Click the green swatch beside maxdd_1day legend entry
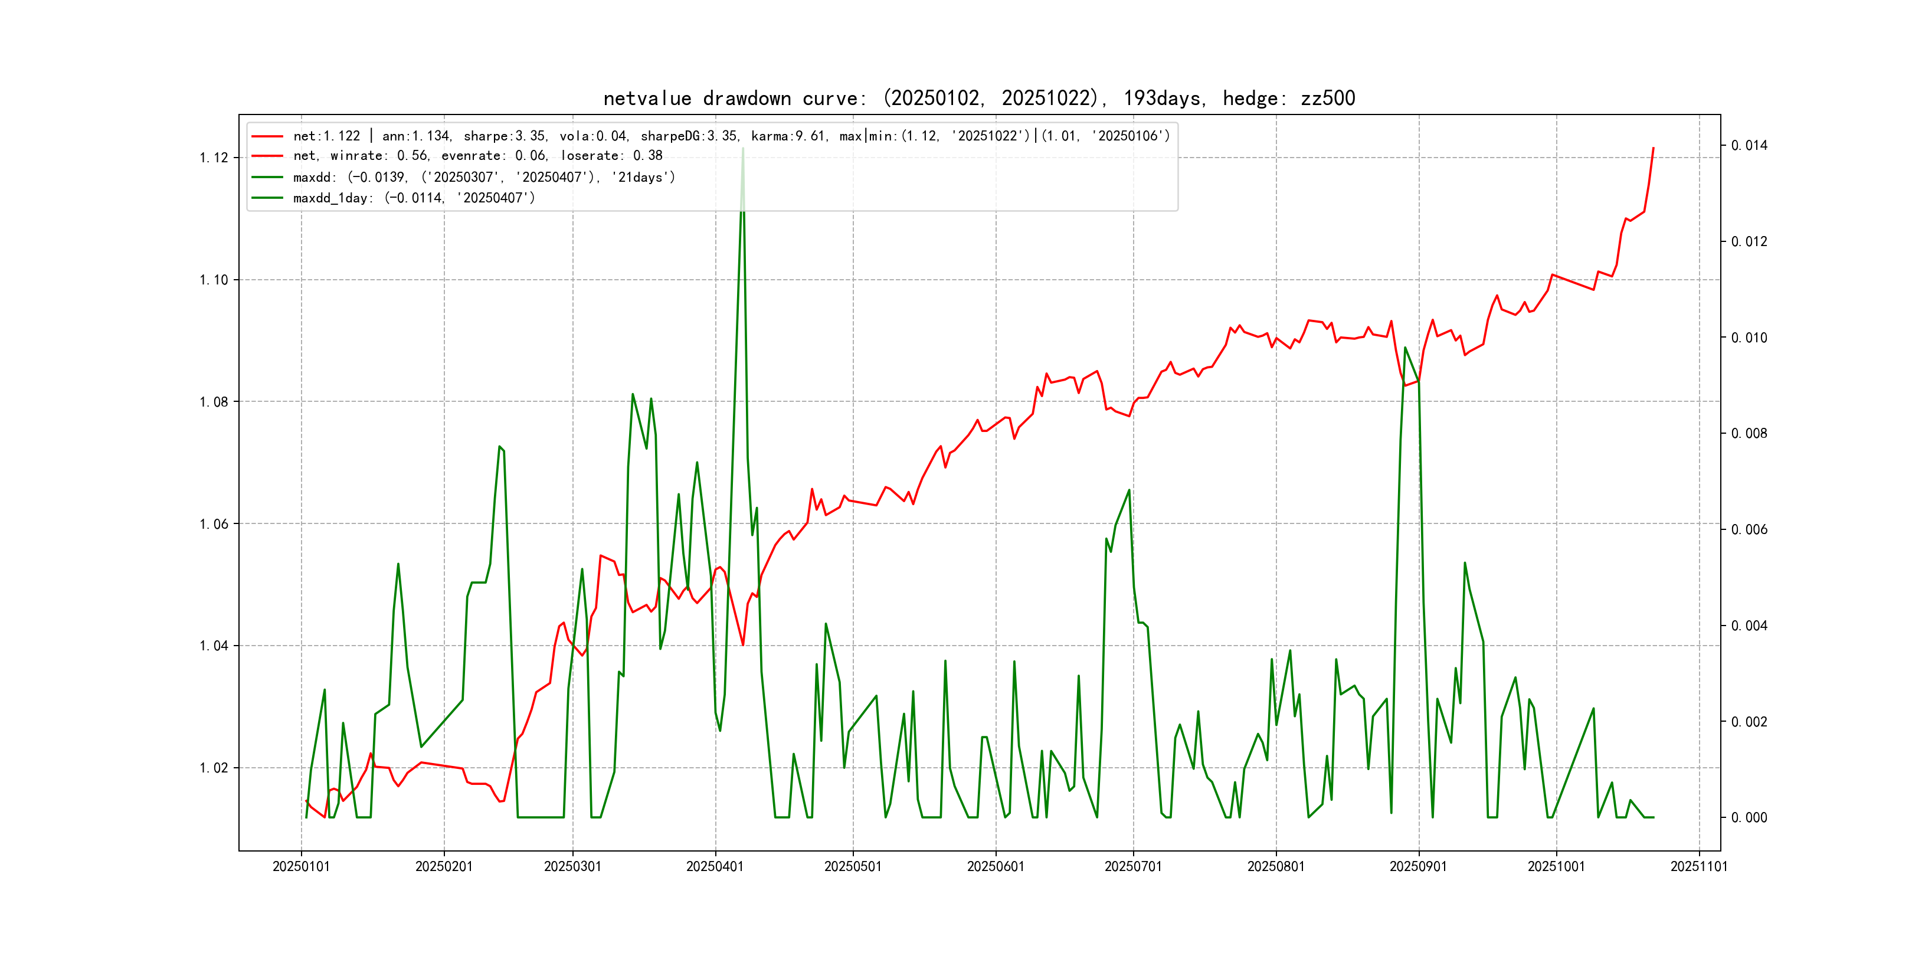This screenshot has width=1912, height=956. [267, 198]
